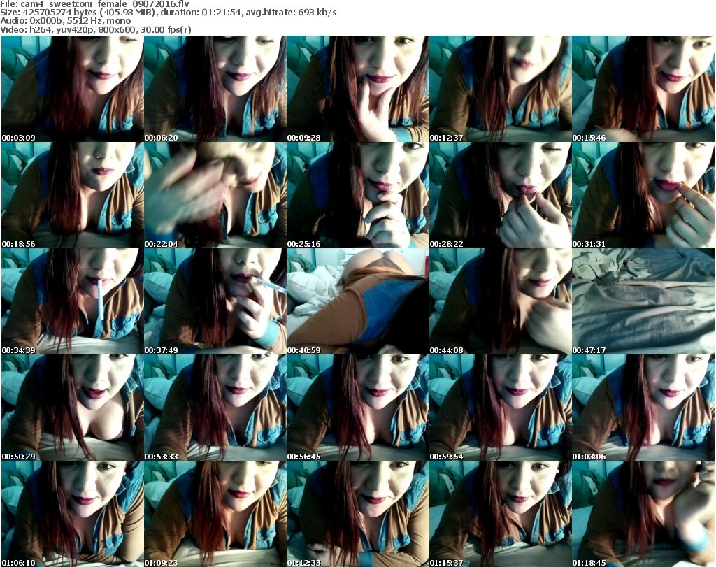Pick the 00:12:37 frame

(501, 89)
